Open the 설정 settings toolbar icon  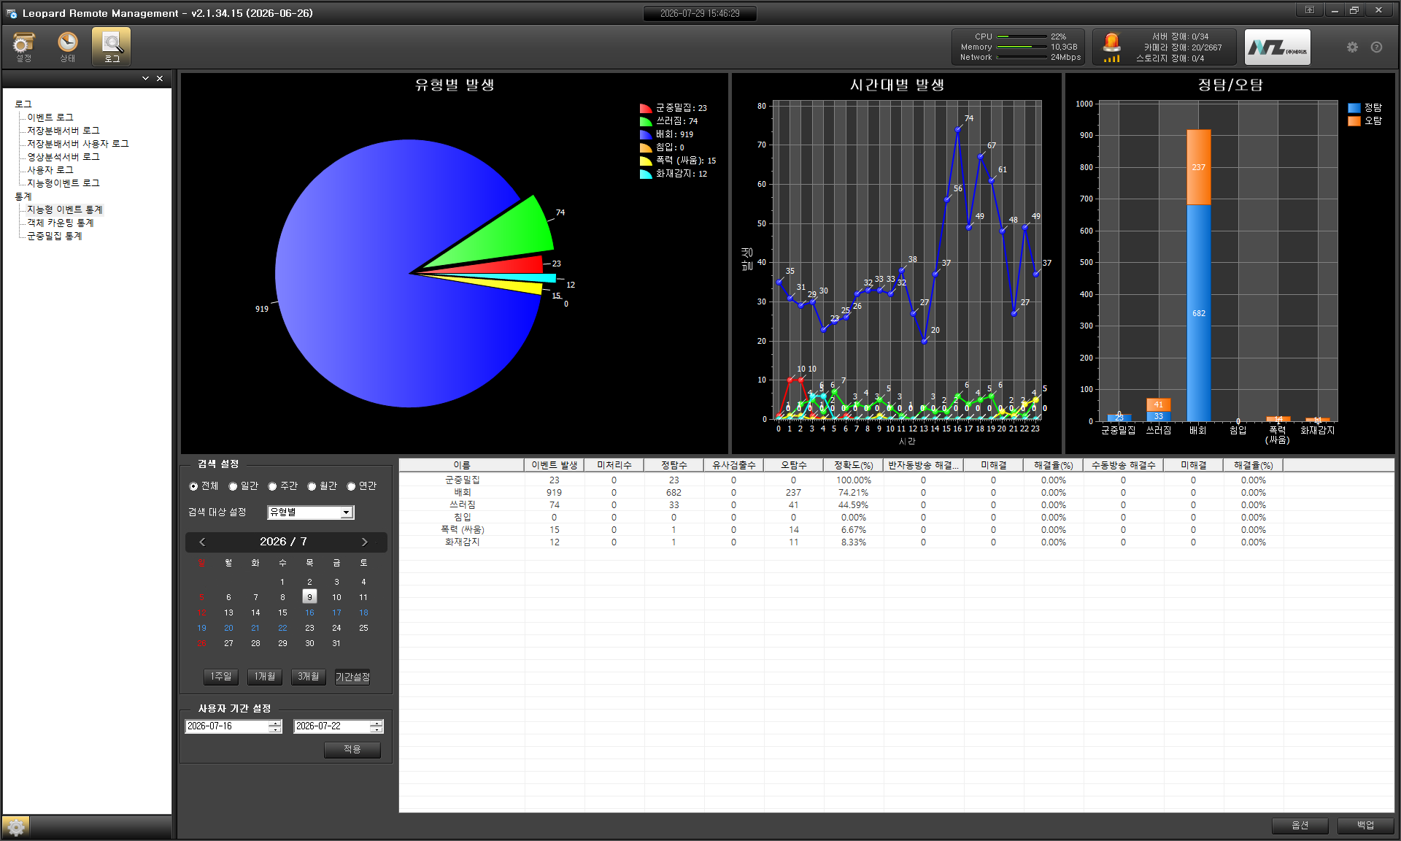click(24, 47)
